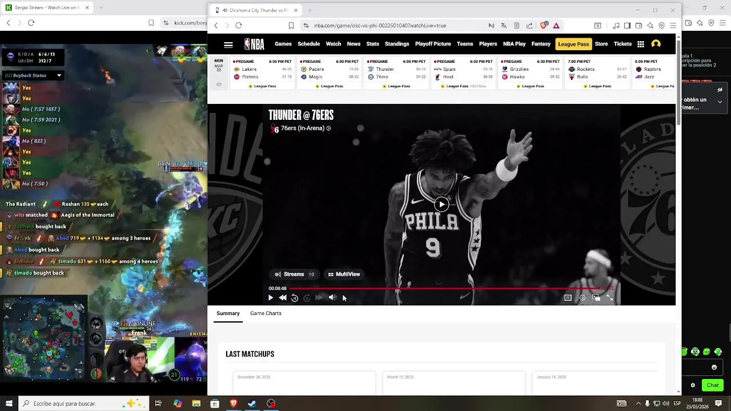731x411 pixels.
Task: Switch to the Game Charts tab
Action: tap(266, 313)
